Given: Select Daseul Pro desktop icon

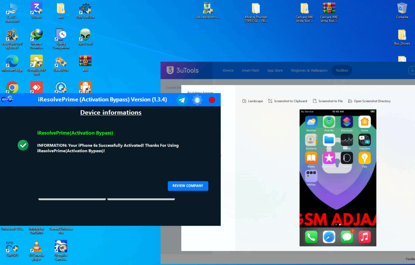Looking at the screenshot, I should coord(61,64).
